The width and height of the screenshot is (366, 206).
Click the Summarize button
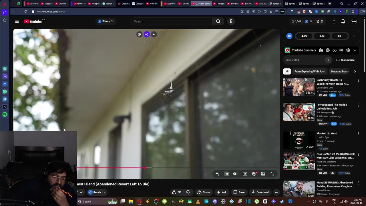[345, 60]
